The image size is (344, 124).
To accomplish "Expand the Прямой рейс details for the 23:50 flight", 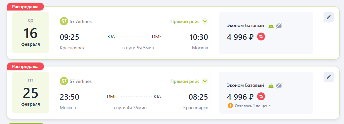I will 189,81.
